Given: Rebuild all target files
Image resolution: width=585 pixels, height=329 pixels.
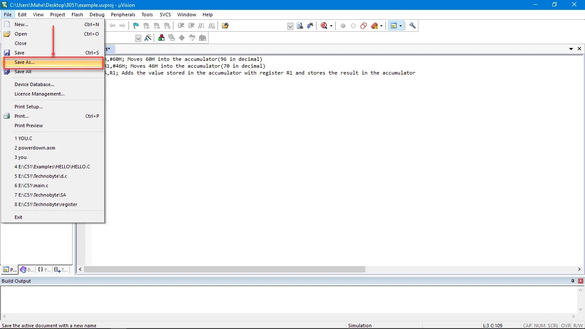Looking at the screenshot, I should coord(171,38).
